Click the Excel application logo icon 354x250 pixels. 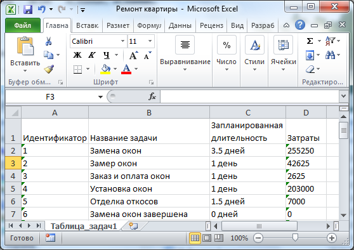pos(11,10)
